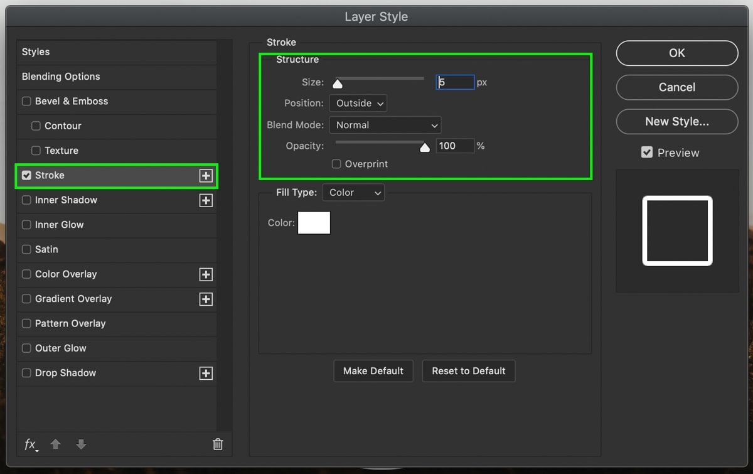753x474 pixels.
Task: Open the Blend Mode dropdown set to Normal
Action: [385, 125]
